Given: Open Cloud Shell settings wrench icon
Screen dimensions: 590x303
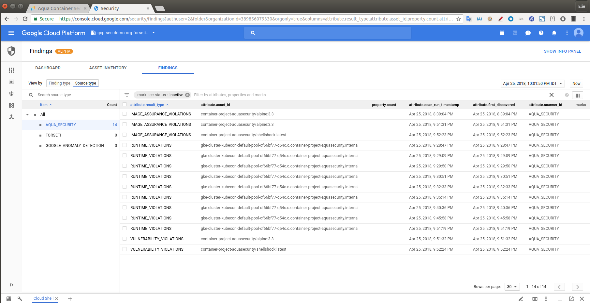Looking at the screenshot, I should pos(20,299).
